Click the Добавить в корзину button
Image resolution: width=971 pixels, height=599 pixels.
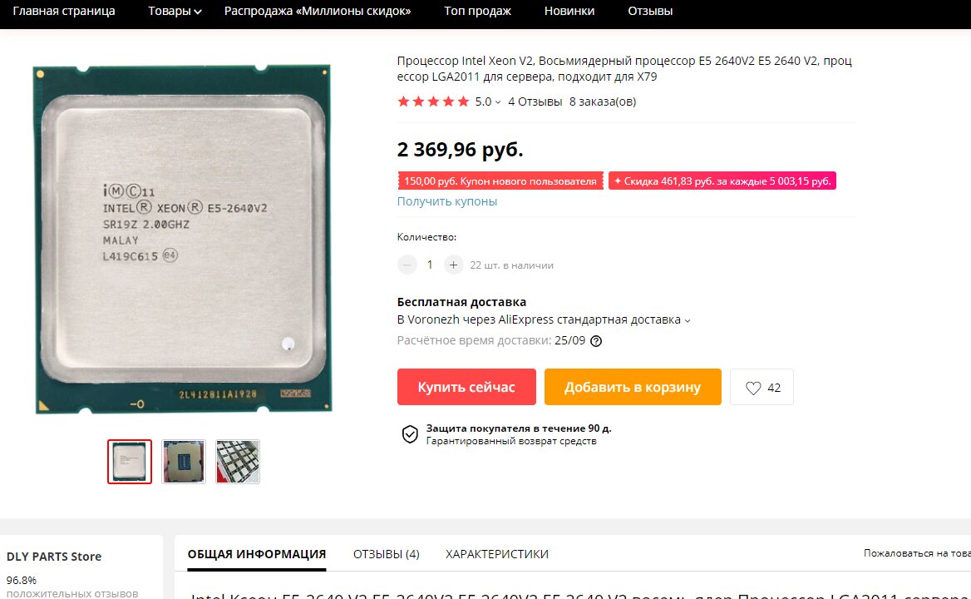[x=633, y=387]
